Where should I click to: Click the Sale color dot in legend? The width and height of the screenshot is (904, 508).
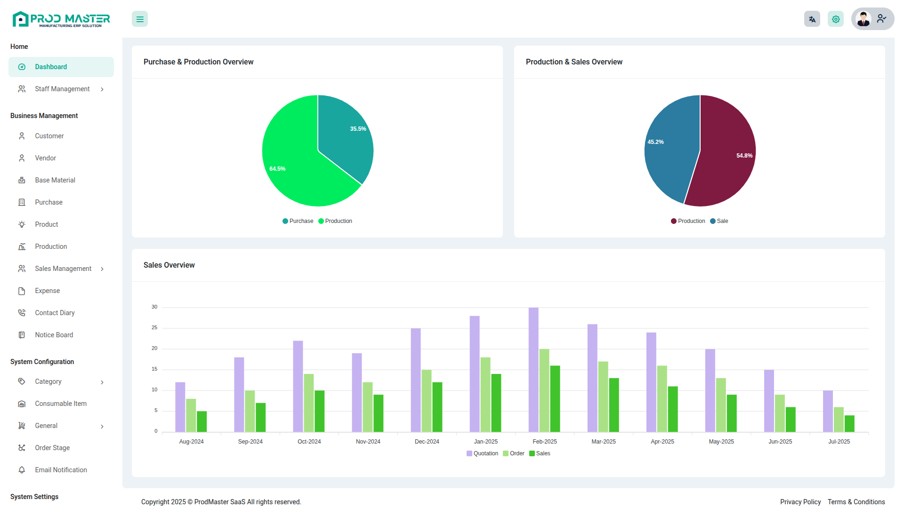tap(713, 221)
